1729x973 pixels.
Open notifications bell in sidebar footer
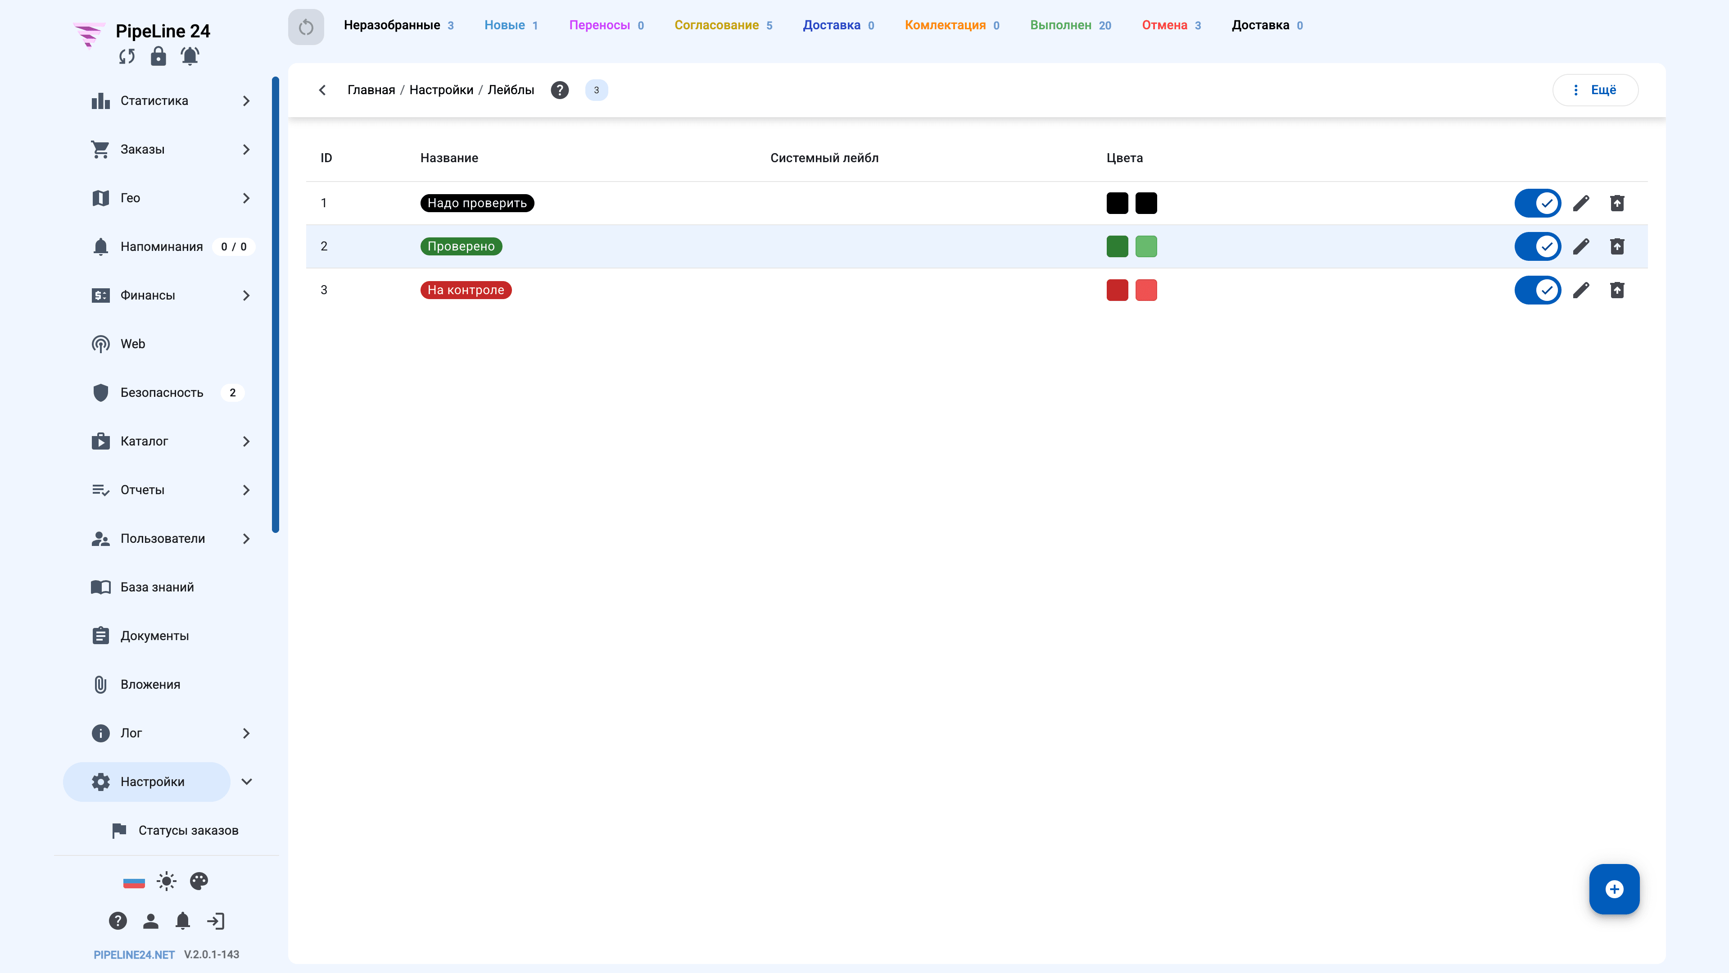(182, 921)
